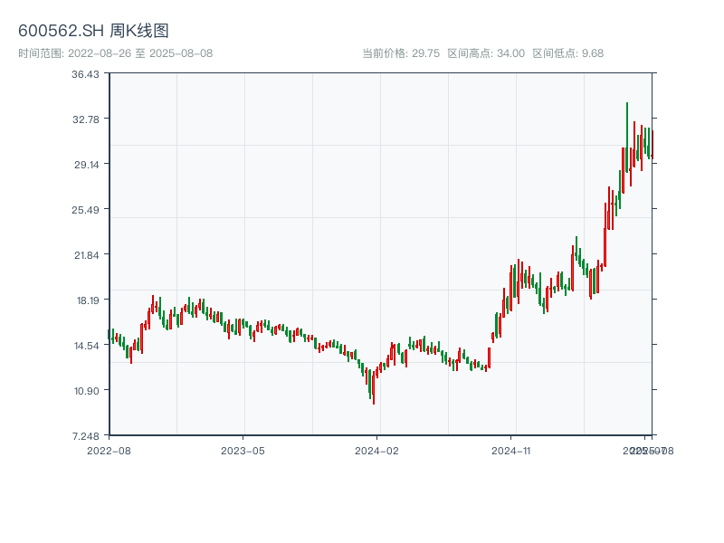Click the 时间范围 date range text
This screenshot has height=543, width=724.
point(116,53)
